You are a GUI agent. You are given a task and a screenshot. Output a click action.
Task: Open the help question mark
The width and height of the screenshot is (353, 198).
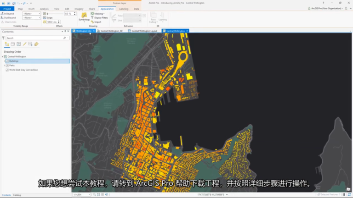pos(323,3)
